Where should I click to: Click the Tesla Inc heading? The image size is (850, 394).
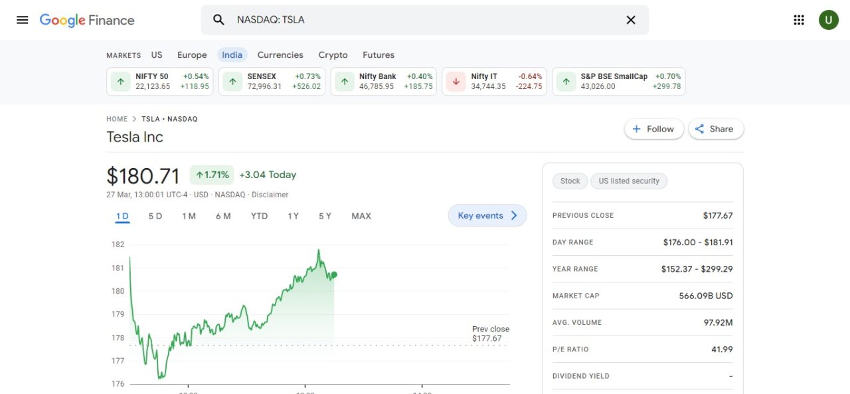(135, 137)
